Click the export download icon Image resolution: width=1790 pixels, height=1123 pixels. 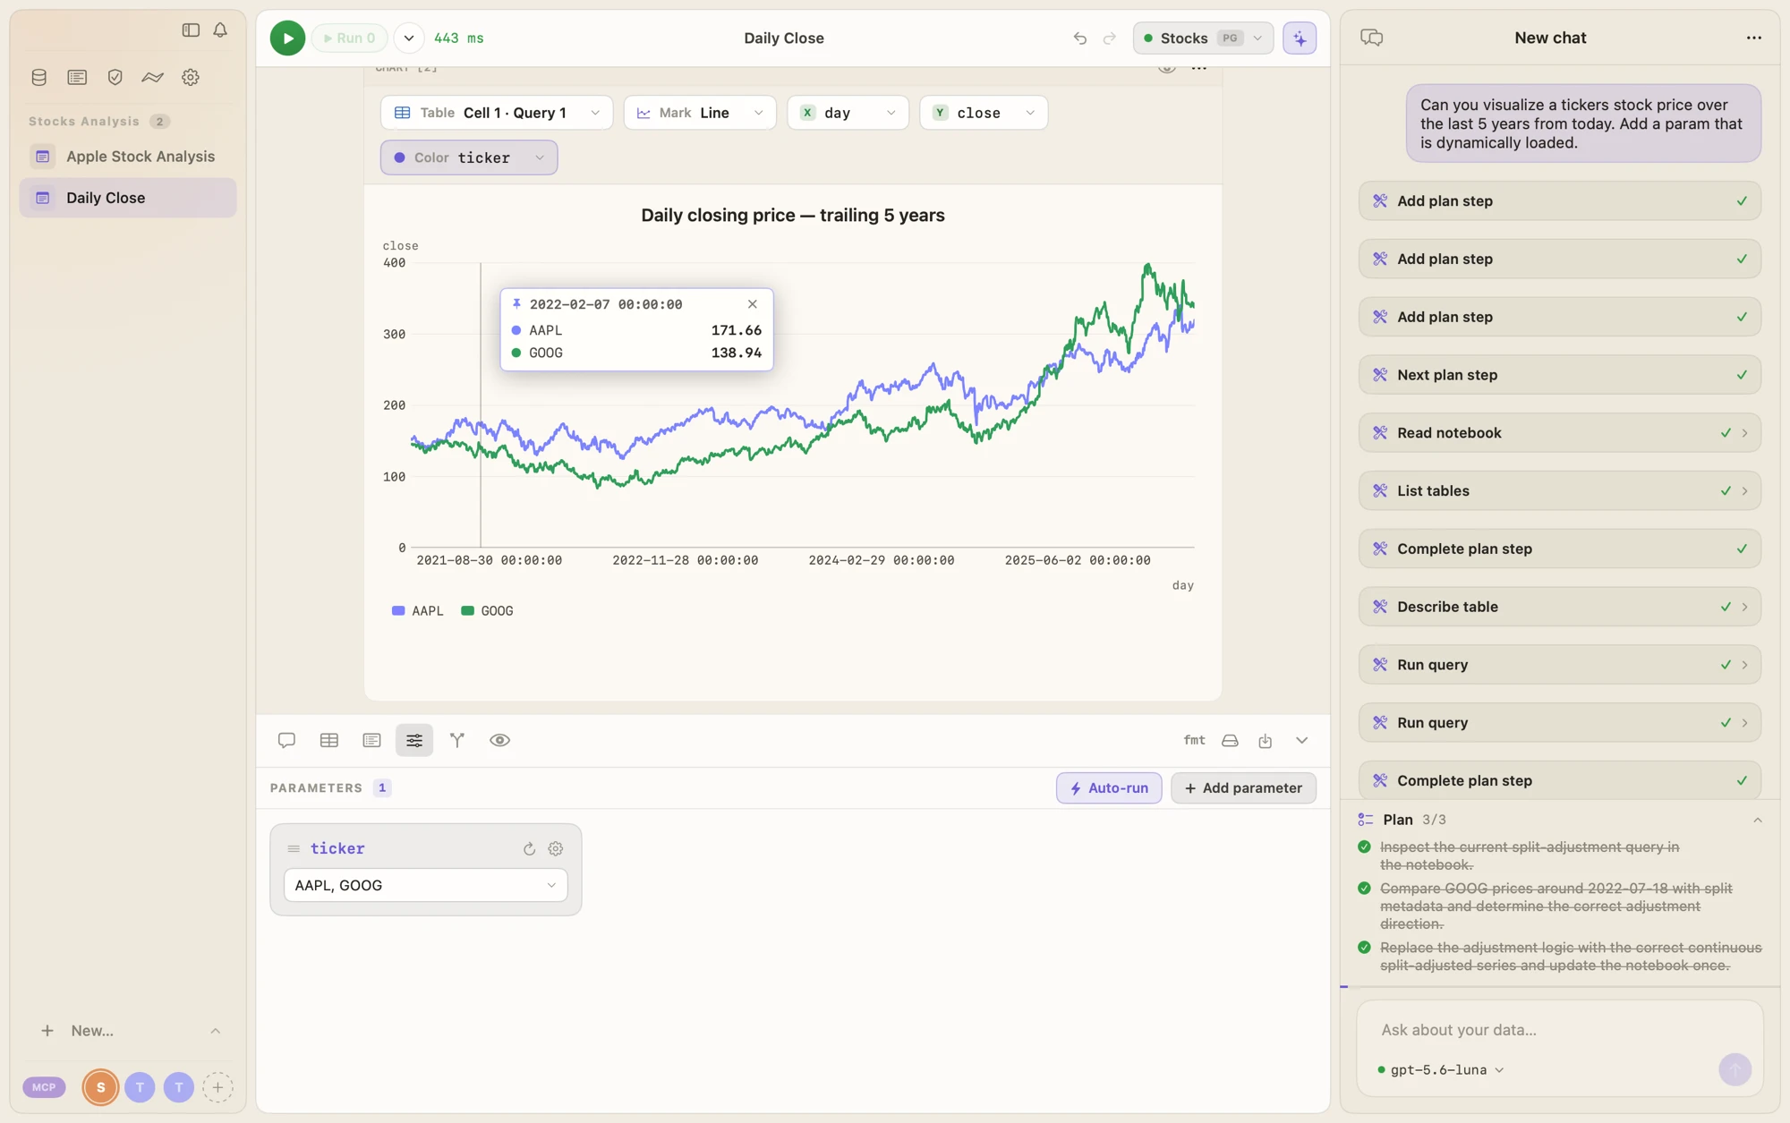point(1266,740)
